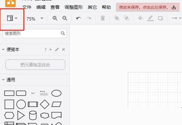Click the send to back icon
Image resolution: width=182 pixels, height=125 pixels.
126,18
